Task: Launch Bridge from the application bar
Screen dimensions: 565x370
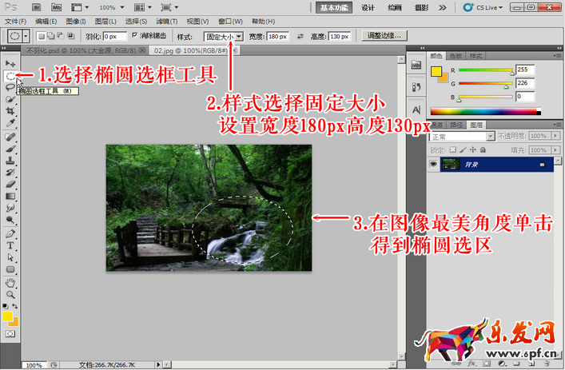Action: tap(36, 7)
